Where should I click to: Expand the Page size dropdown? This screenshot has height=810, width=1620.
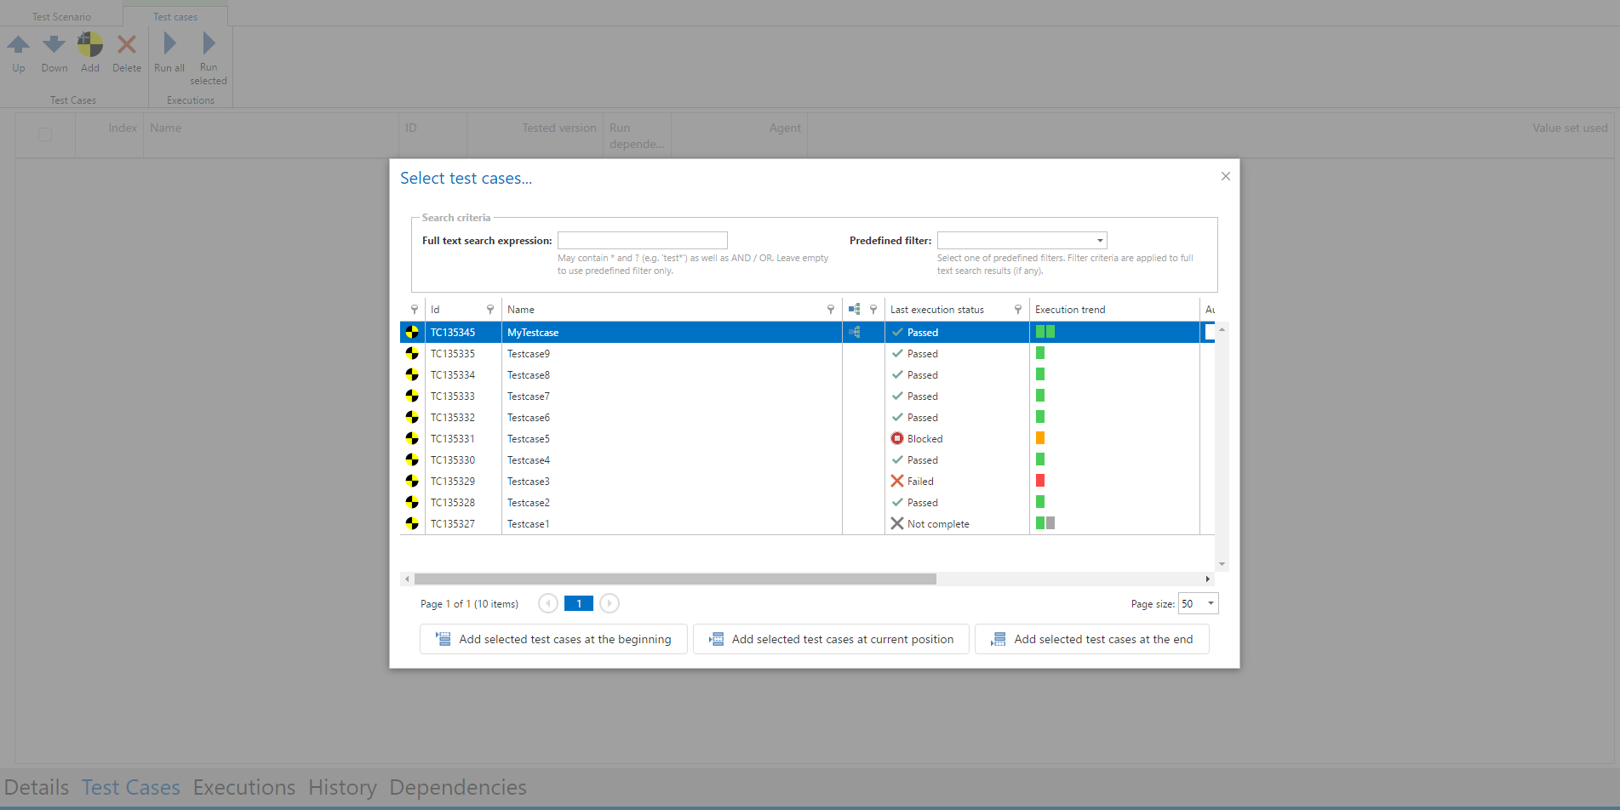[x=1211, y=604]
